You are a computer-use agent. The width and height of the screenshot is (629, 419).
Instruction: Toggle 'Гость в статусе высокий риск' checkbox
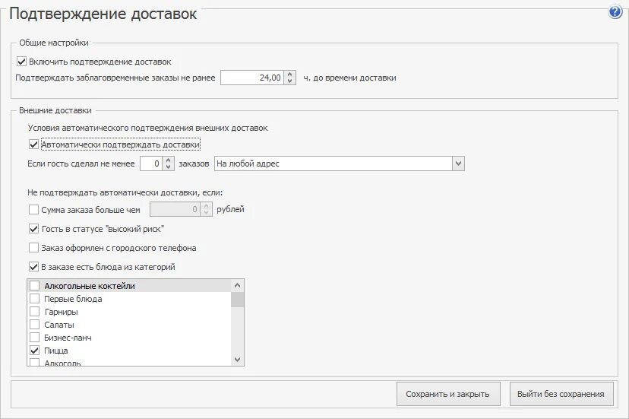tap(33, 229)
